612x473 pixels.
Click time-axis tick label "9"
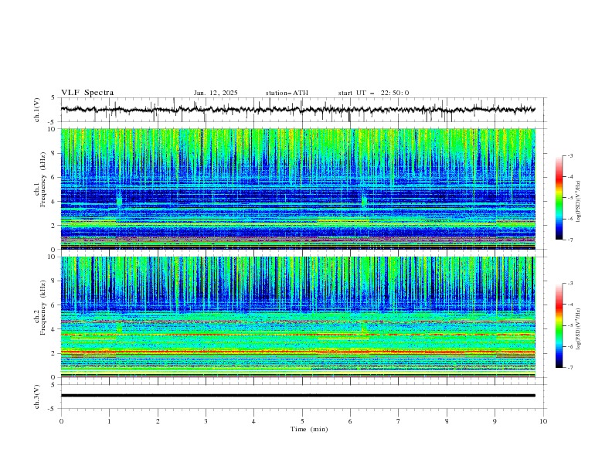pos(495,421)
